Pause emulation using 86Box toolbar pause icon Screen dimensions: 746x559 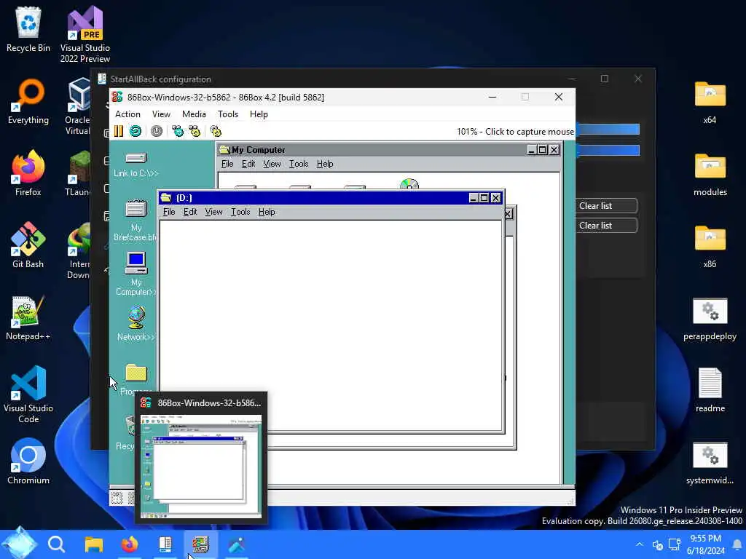(x=119, y=131)
